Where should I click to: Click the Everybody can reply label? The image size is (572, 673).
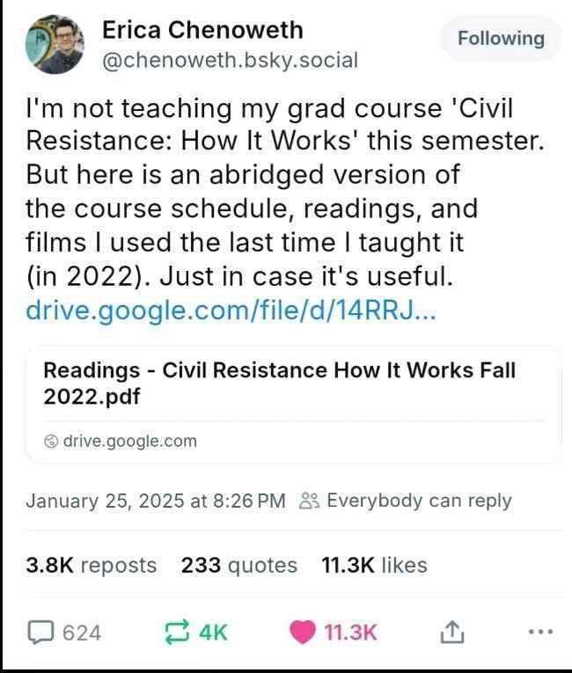(x=419, y=501)
